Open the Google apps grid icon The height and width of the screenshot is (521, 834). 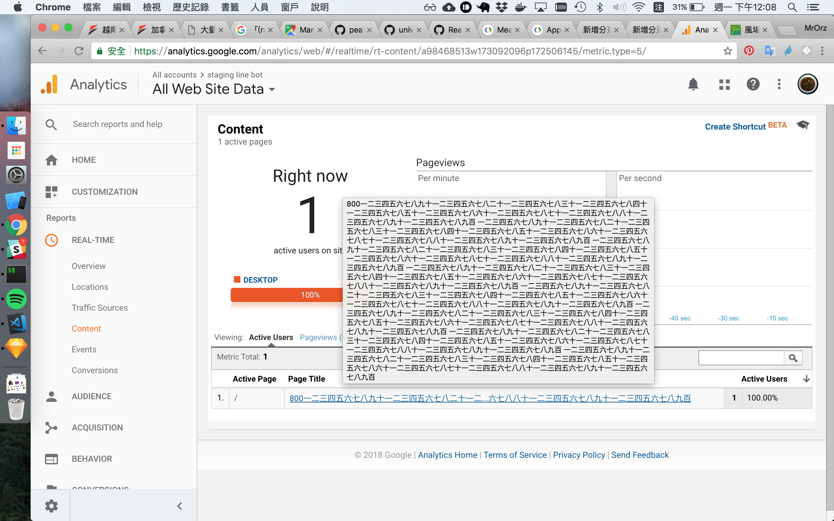point(725,84)
